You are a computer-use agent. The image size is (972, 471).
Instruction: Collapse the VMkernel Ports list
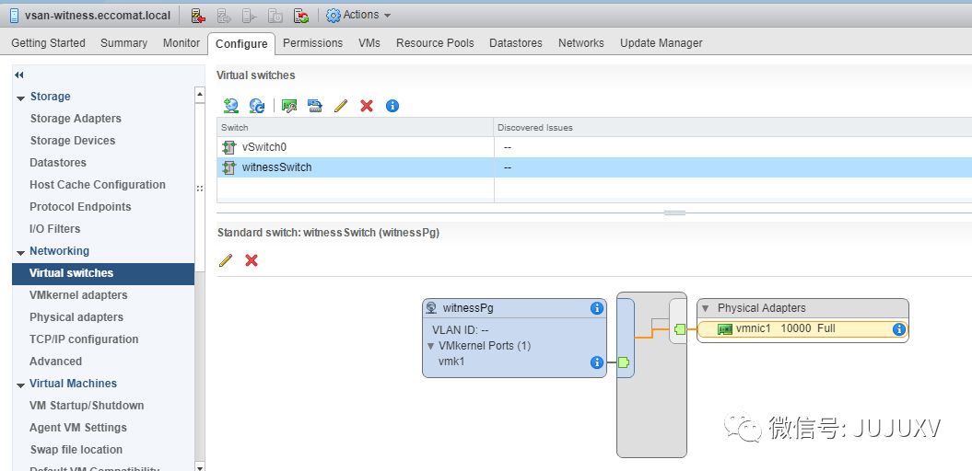[431, 346]
